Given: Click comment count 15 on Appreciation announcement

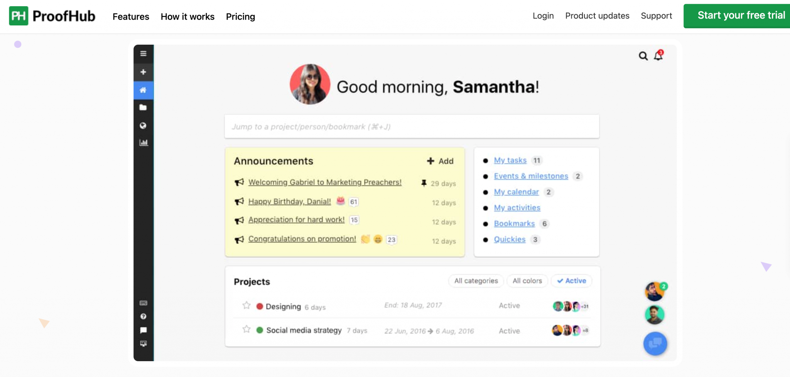Looking at the screenshot, I should coord(354,220).
